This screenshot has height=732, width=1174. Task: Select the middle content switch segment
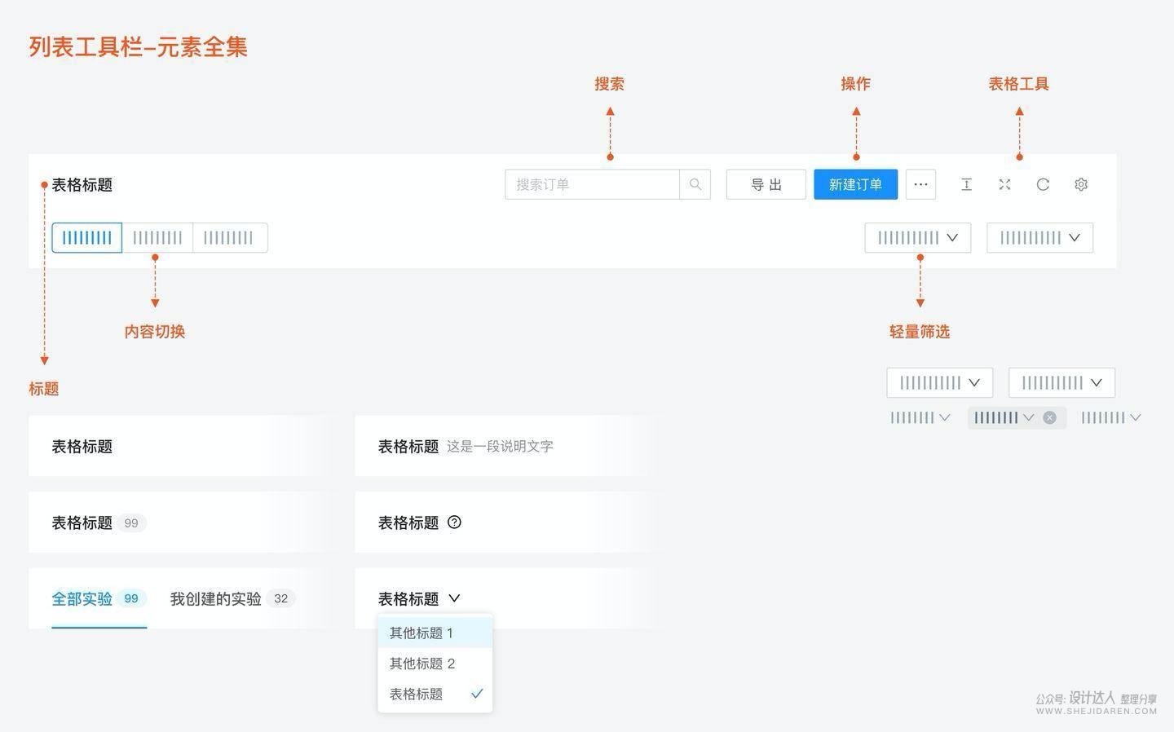click(157, 237)
